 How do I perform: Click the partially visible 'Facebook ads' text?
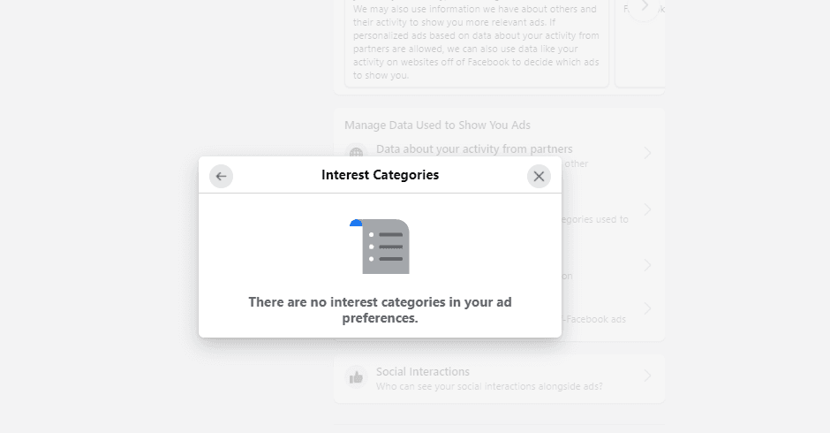[x=594, y=320]
